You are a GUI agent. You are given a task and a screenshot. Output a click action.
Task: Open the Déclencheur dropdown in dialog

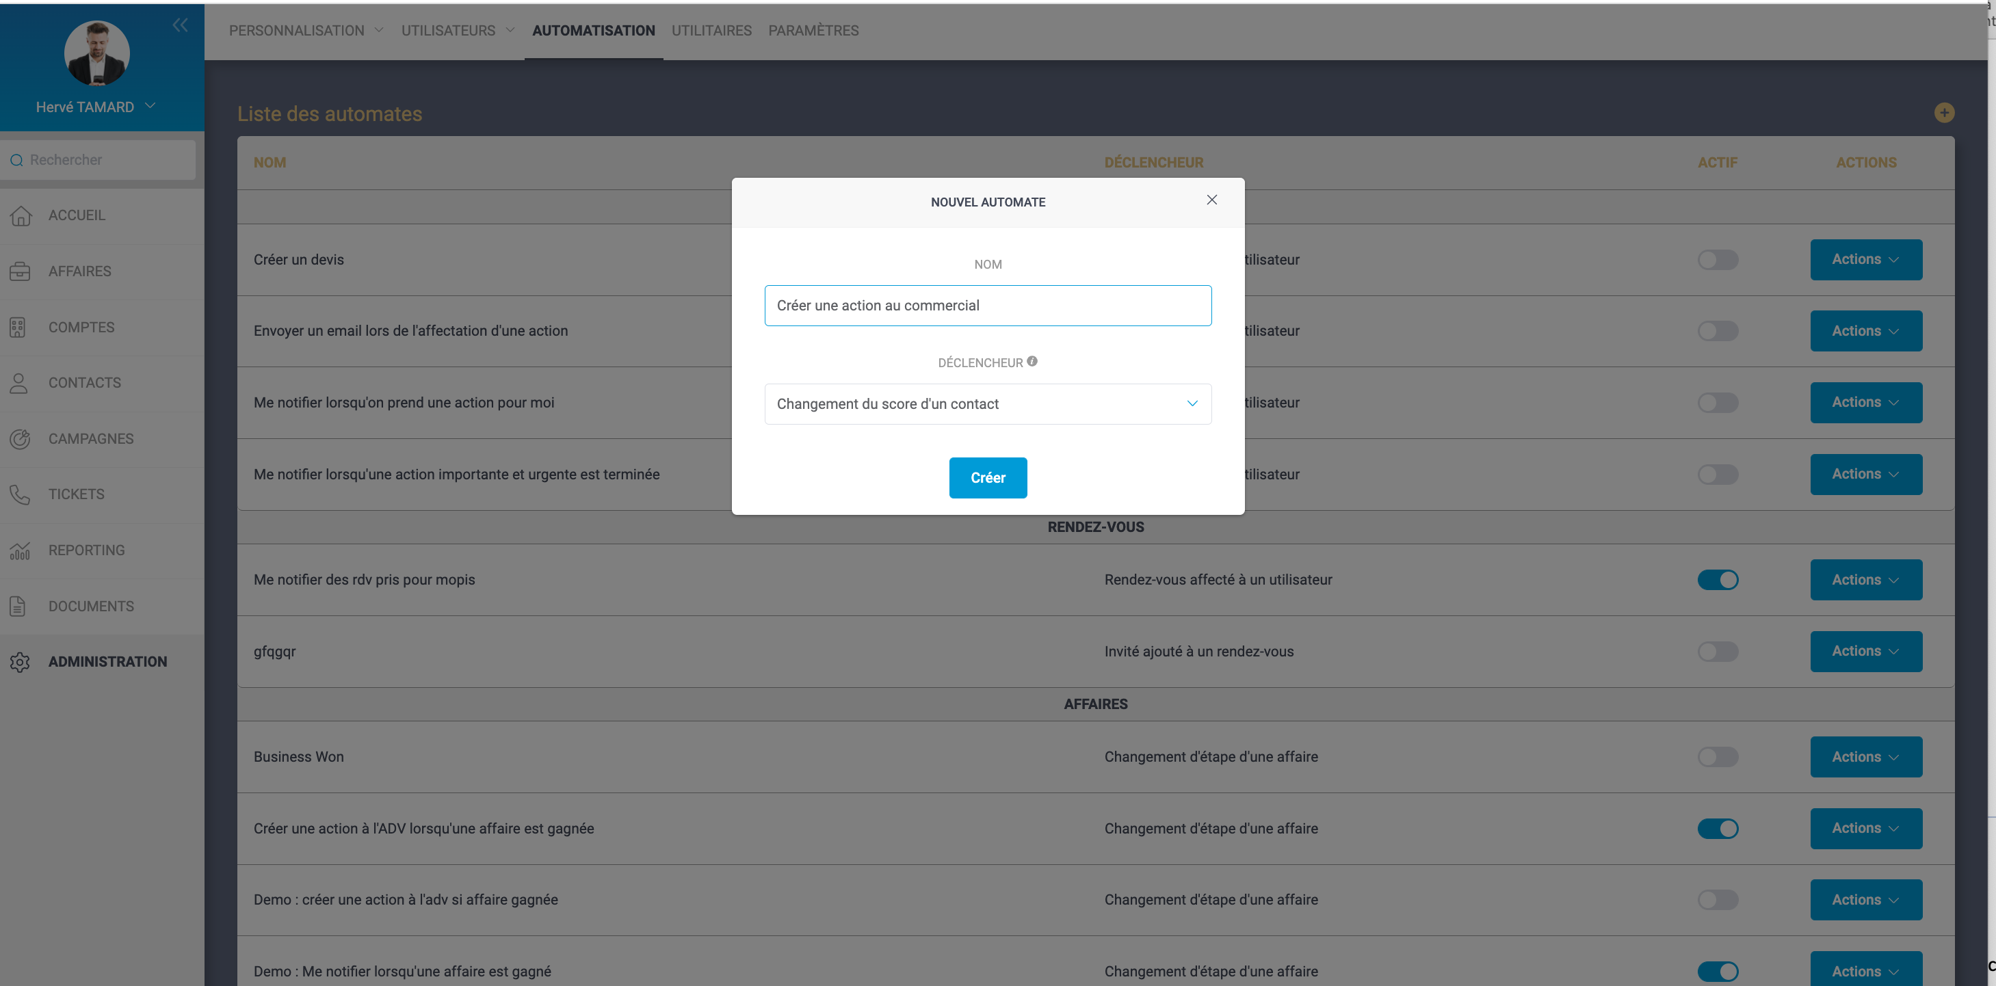(987, 403)
